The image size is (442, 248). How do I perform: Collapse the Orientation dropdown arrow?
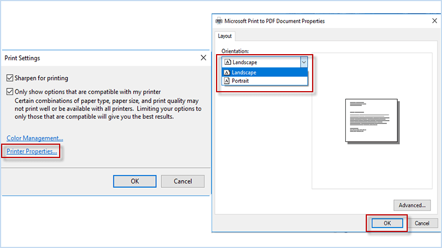click(303, 62)
